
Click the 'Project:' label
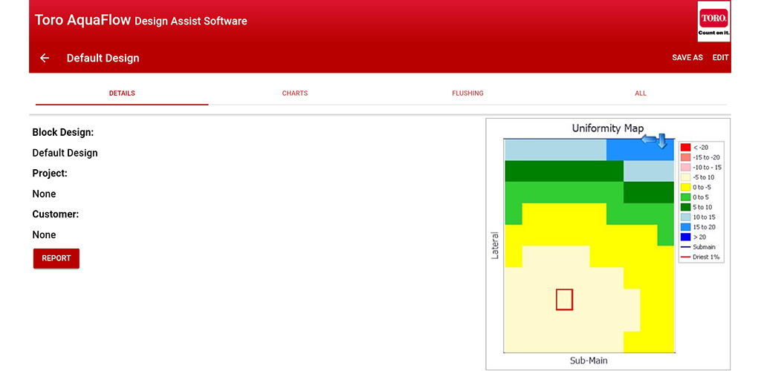coord(50,174)
